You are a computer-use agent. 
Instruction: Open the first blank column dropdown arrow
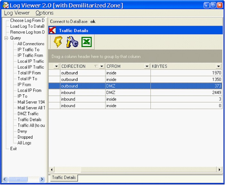tap(56, 66)
